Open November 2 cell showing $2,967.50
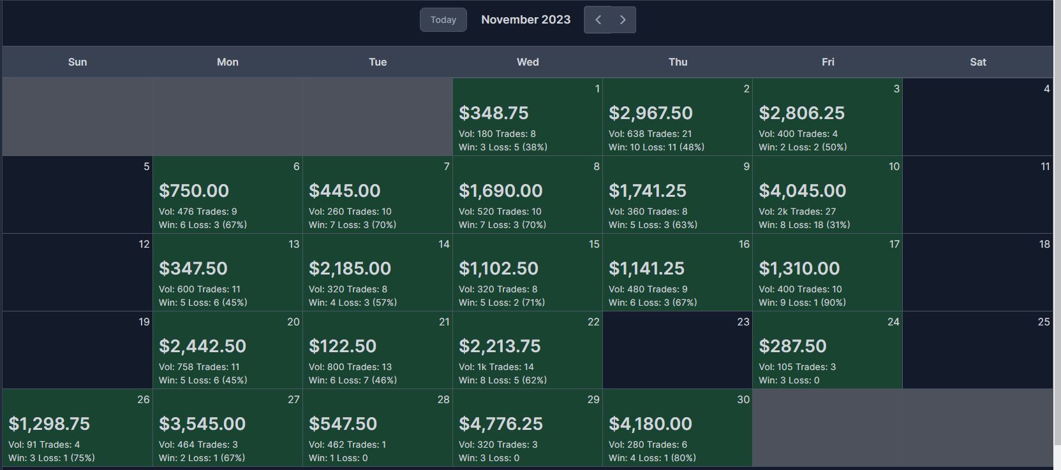Image resolution: width=1061 pixels, height=470 pixels. (x=678, y=117)
